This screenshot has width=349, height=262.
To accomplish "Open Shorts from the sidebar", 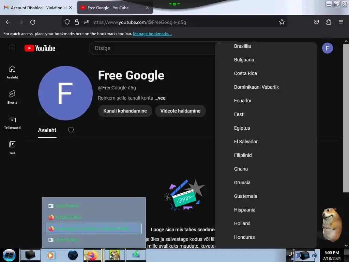I will (x=12, y=97).
